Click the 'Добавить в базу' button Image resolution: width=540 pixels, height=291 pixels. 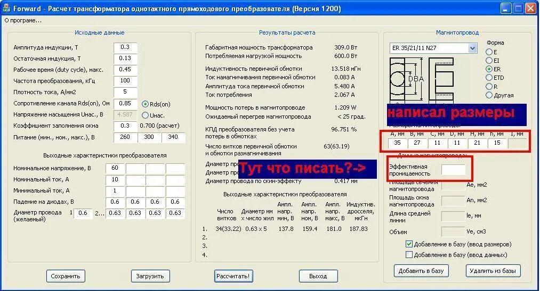(421, 271)
